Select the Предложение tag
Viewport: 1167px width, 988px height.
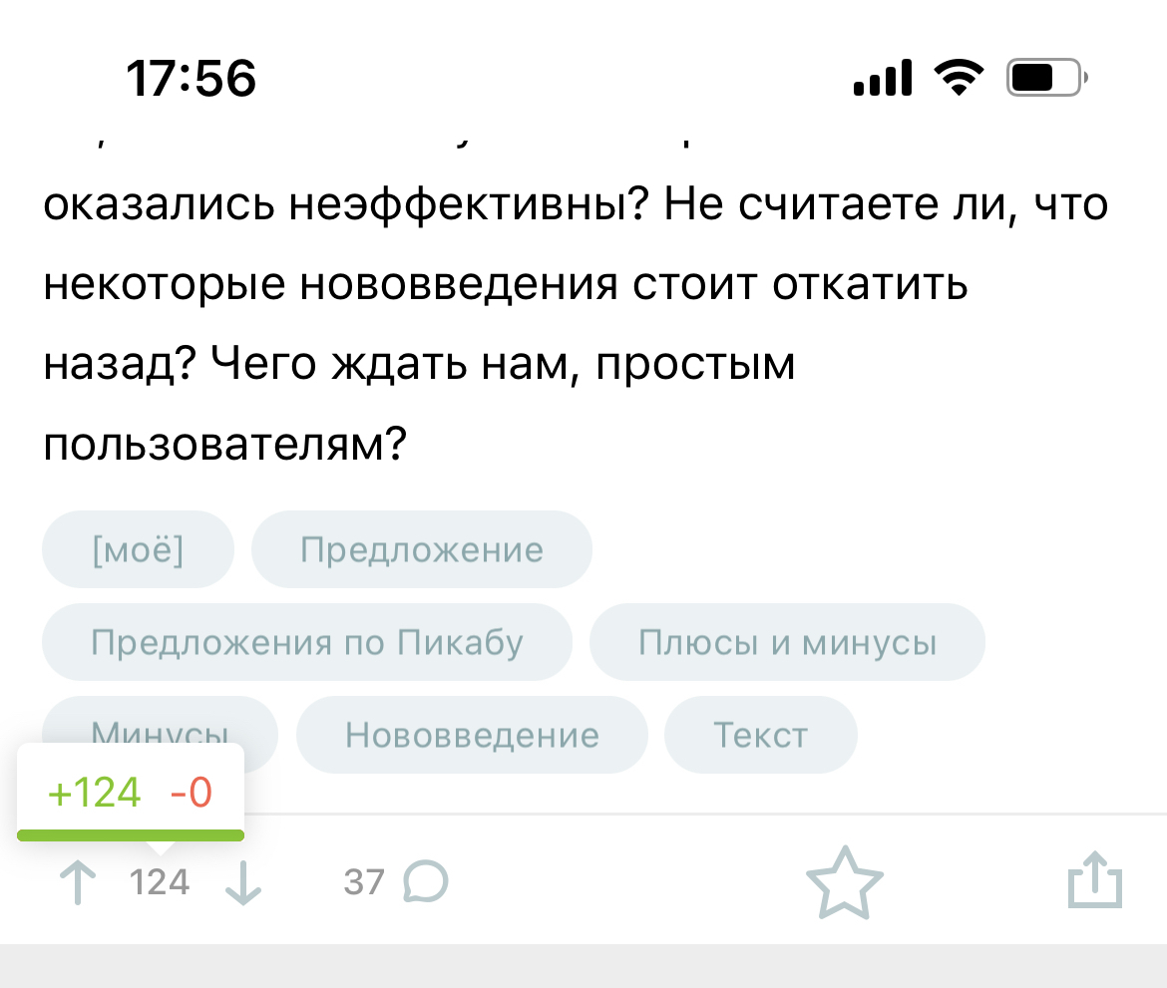click(x=421, y=549)
